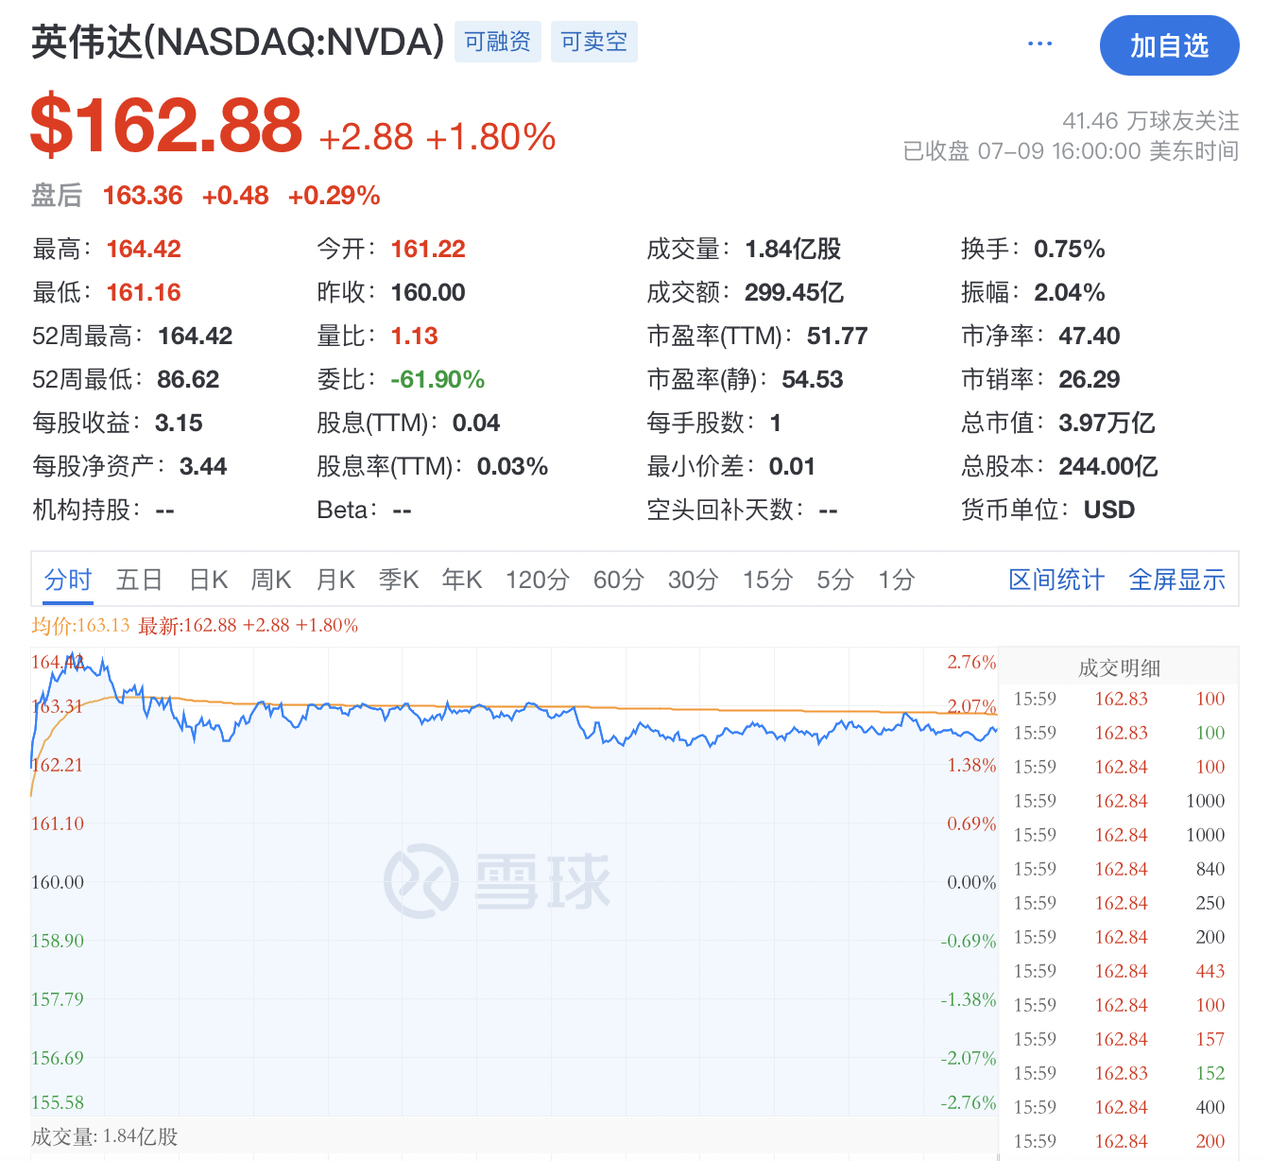Click the 可融资 tag

tap(497, 42)
